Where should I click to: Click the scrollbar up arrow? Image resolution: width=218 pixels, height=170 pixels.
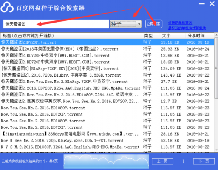pyautogui.click(x=216, y=35)
